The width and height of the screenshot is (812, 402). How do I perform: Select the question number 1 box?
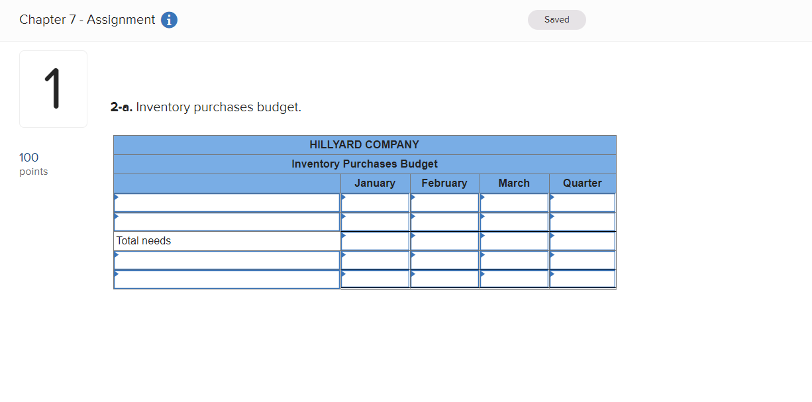coord(53,89)
